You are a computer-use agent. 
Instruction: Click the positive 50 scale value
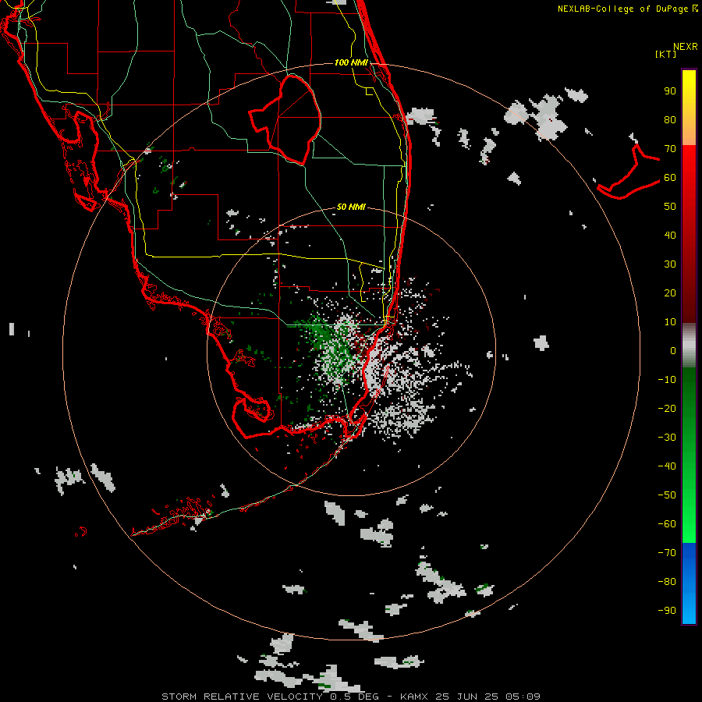click(670, 207)
